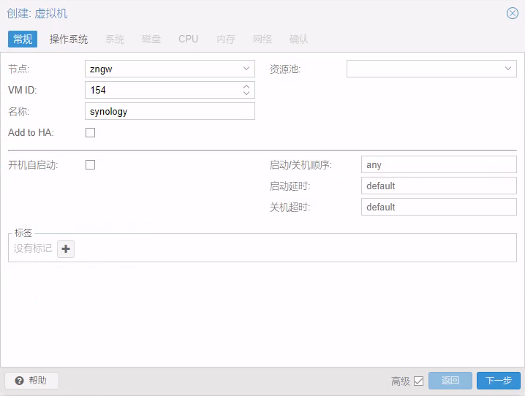Close the Create Virtual Machine dialog

(x=513, y=13)
